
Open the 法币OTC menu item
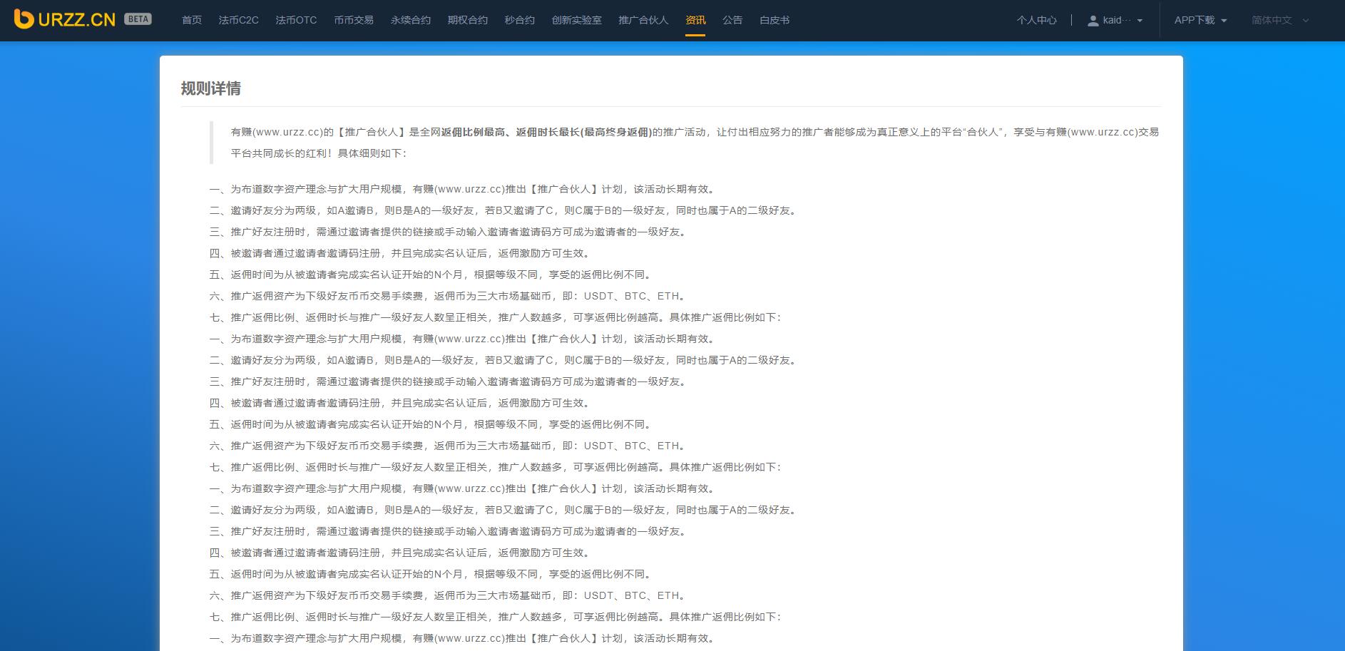click(x=297, y=20)
